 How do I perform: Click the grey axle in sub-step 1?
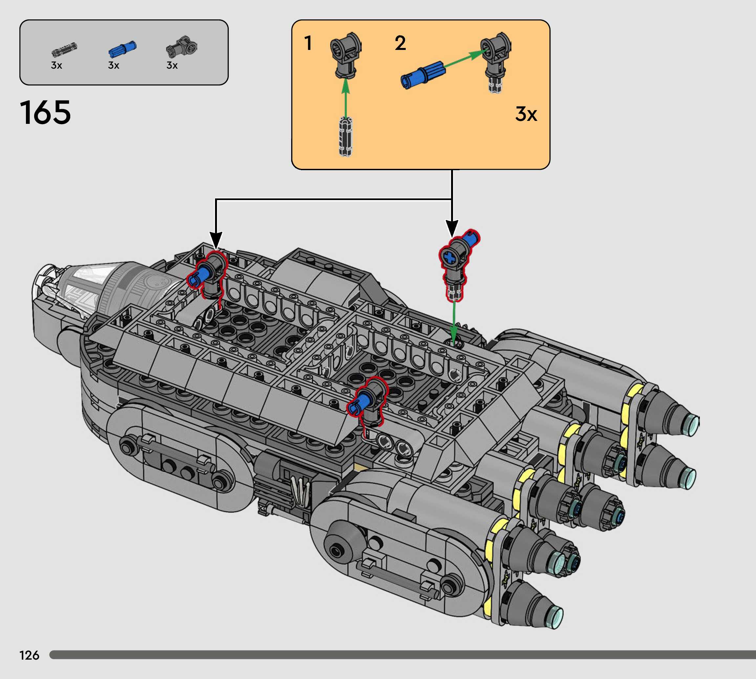(x=346, y=136)
